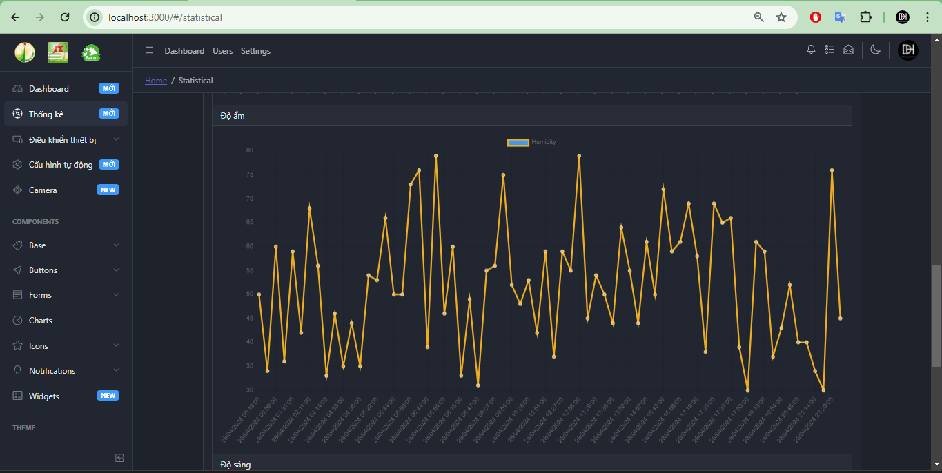Viewport: 942px width, 473px height.
Task: Expand the Buttons submenu chevron
Action: pos(116,270)
